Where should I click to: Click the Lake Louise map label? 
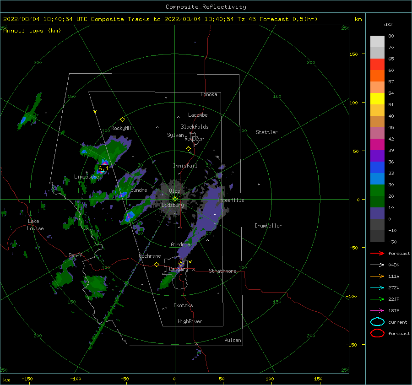35,225
